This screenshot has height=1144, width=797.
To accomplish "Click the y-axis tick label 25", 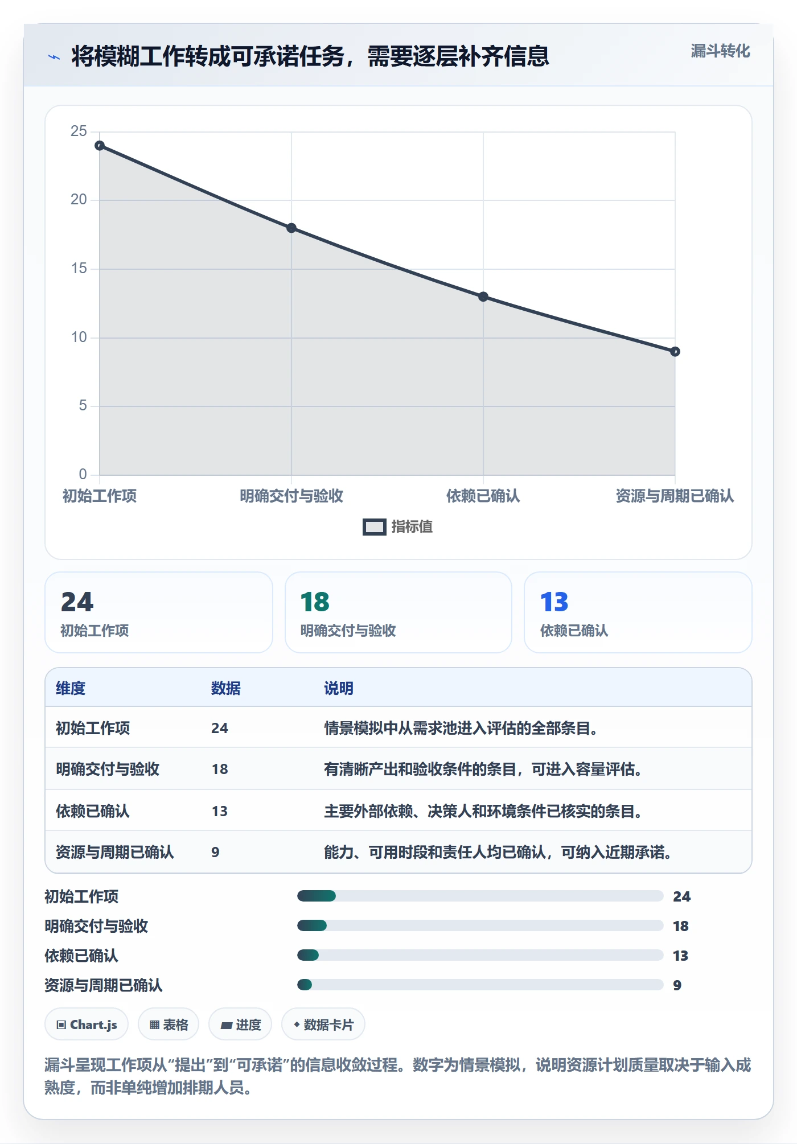I will (79, 131).
